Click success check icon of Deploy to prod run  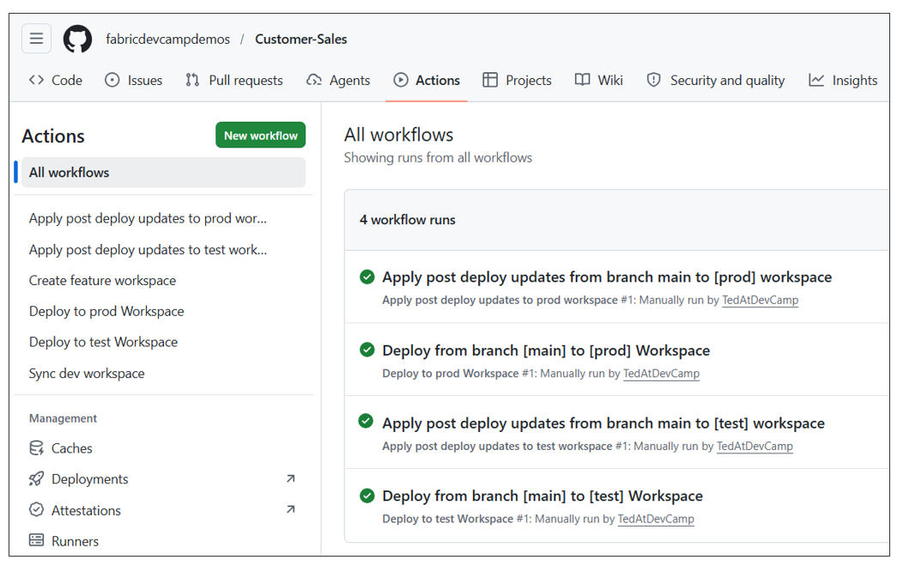tap(367, 350)
